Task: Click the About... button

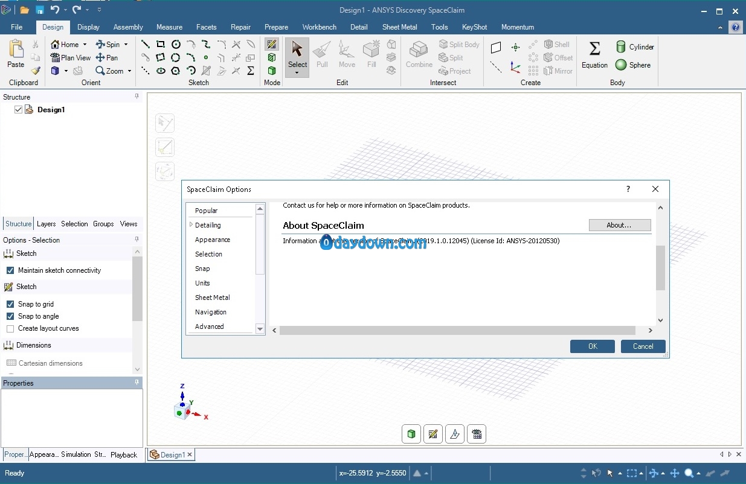Action: [620, 225]
